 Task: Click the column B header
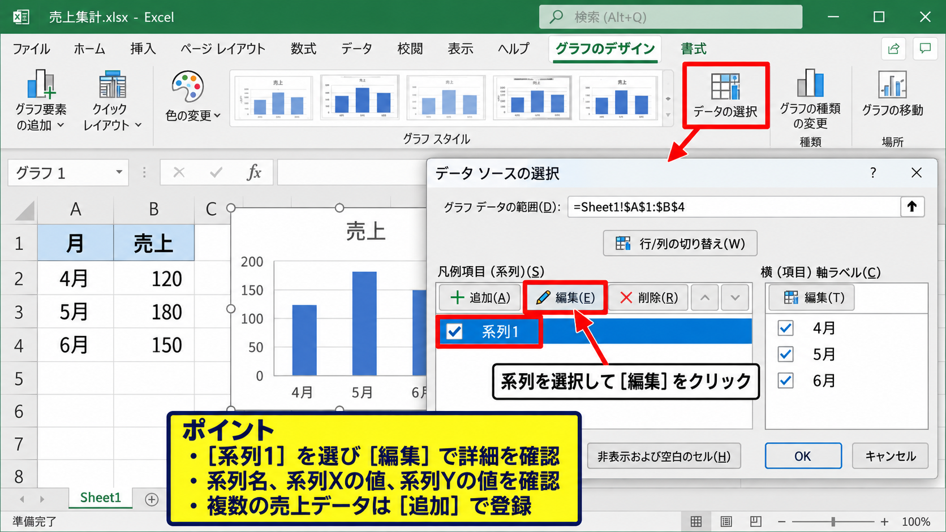pyautogui.click(x=154, y=210)
